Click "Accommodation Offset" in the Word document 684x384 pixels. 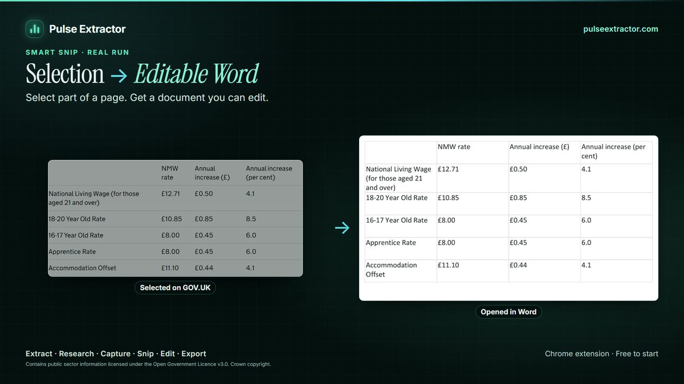click(392, 270)
